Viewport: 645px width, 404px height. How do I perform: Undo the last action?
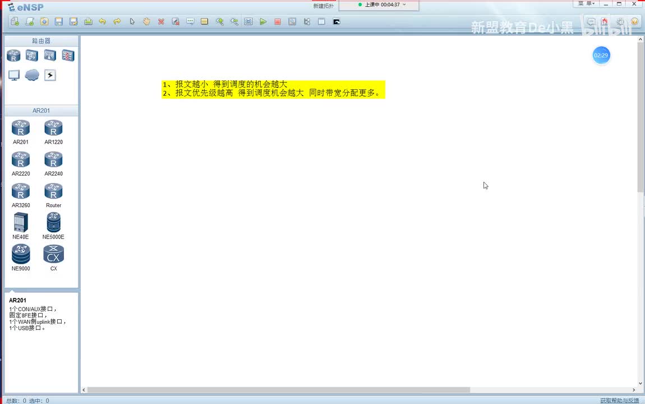[x=103, y=21]
